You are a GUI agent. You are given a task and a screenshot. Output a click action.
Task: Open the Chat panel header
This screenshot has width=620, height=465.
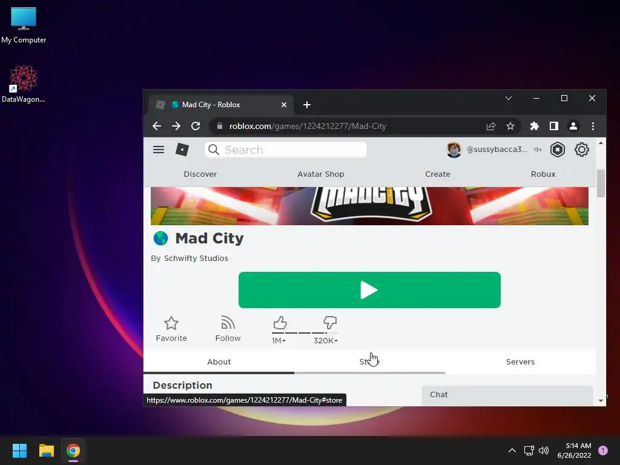point(507,395)
